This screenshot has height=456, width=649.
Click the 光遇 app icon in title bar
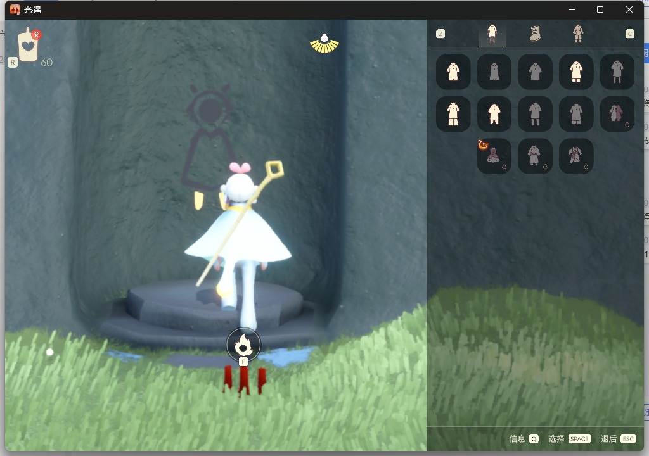(15, 9)
